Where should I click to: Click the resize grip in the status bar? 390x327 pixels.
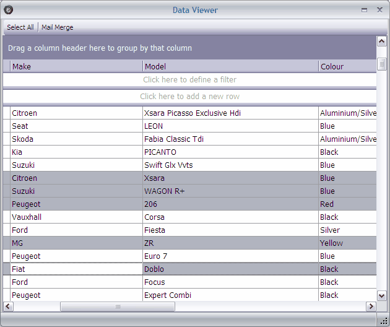click(x=384, y=321)
